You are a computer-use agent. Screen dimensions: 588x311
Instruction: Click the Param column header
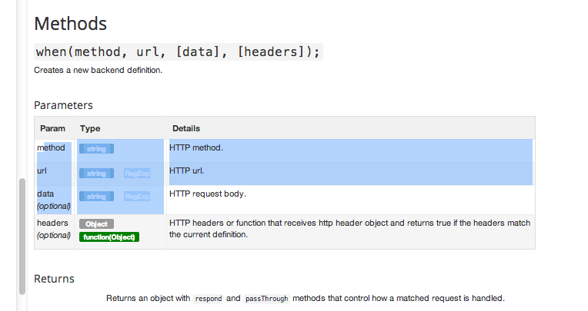click(x=52, y=128)
